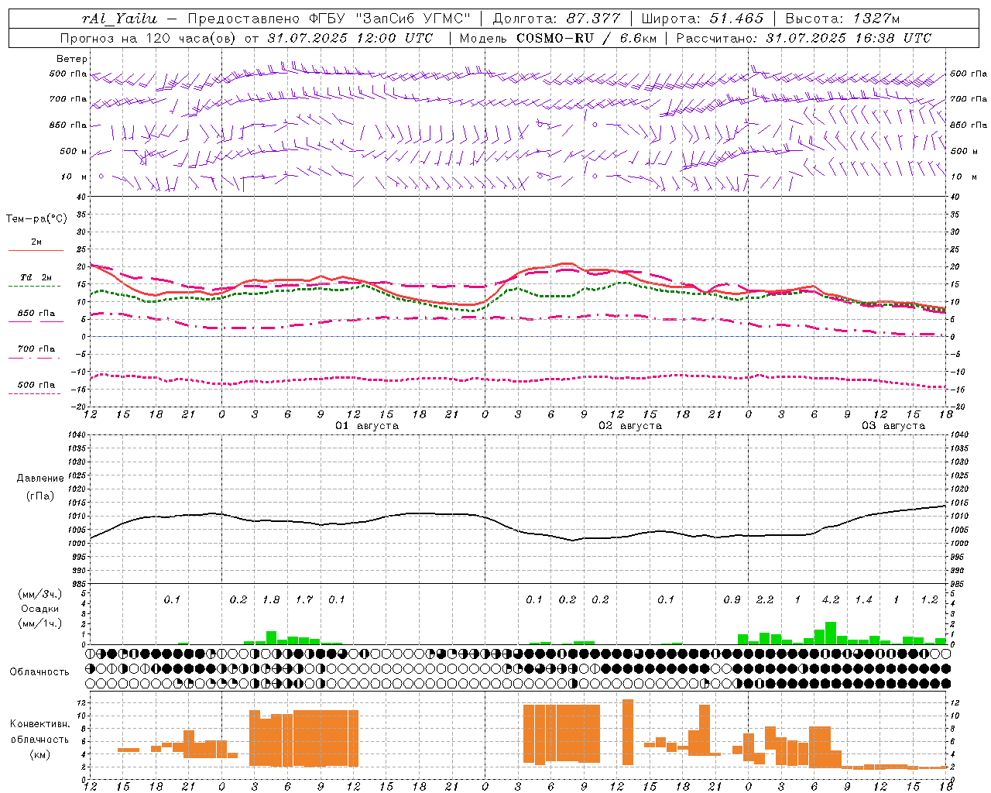
Task: Click the precipitation value '0.9'
Action: coord(732,600)
